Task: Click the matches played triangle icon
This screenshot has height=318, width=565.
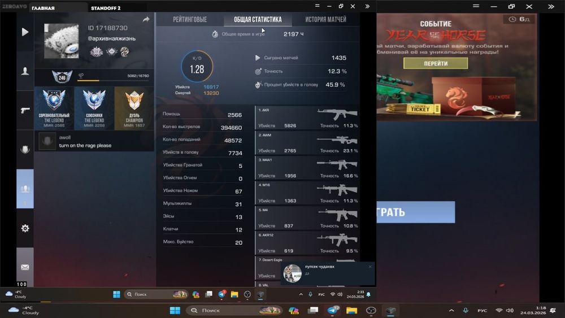Action: (x=258, y=58)
